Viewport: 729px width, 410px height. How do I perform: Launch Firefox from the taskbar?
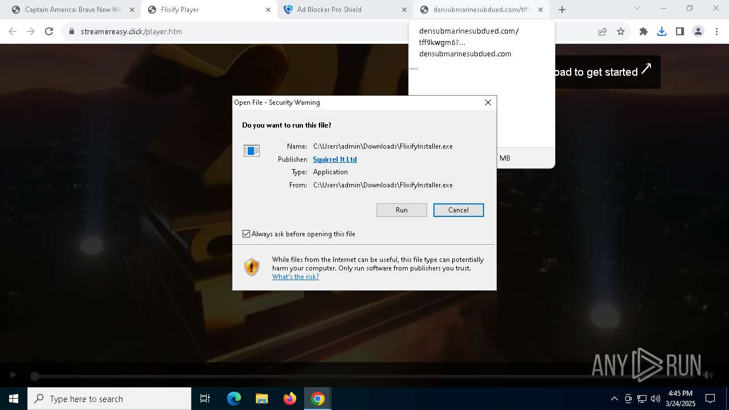tap(290, 399)
